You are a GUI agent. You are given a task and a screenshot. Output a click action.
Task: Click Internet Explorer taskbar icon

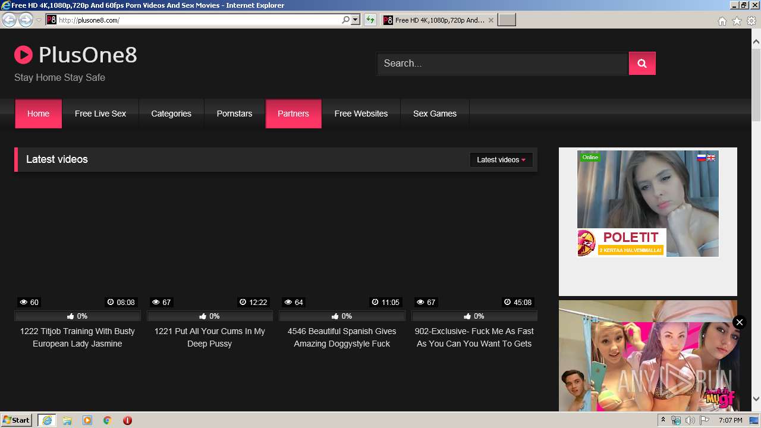[47, 420]
